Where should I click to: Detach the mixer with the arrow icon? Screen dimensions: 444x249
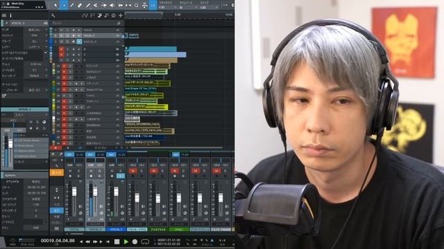61,154
